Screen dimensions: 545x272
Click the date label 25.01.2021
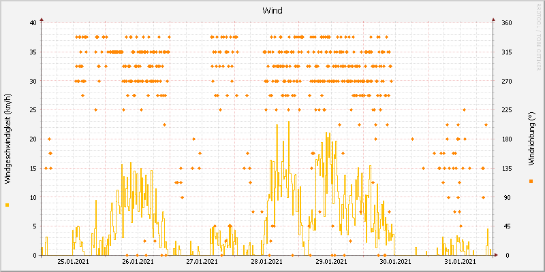click(73, 261)
